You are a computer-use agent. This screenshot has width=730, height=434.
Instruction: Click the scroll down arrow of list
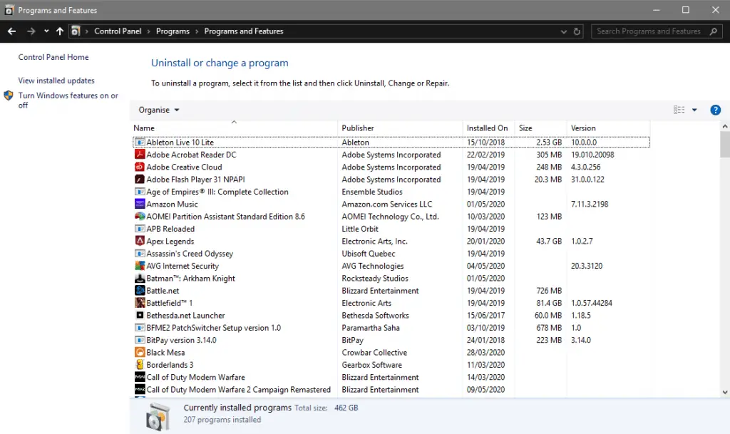(x=724, y=392)
